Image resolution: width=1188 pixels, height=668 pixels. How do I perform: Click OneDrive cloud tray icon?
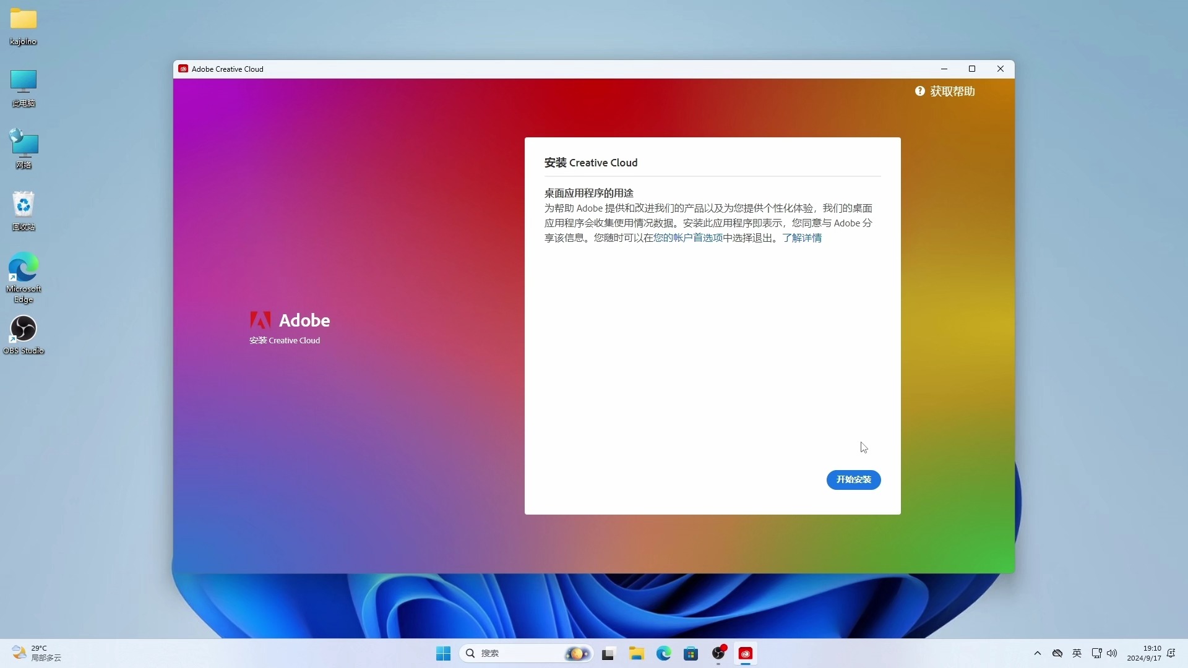[1057, 653]
